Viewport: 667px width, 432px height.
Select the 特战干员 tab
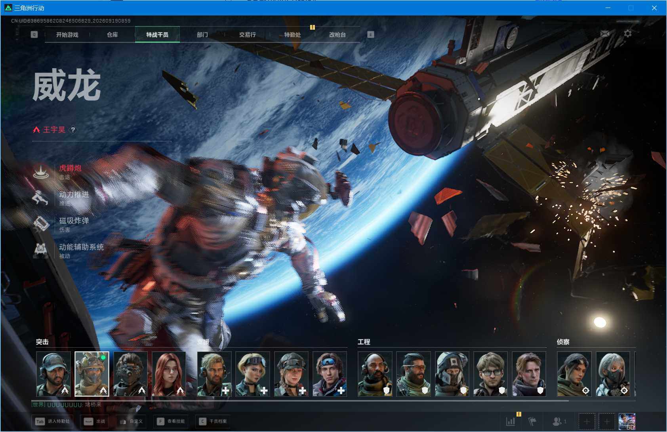157,35
